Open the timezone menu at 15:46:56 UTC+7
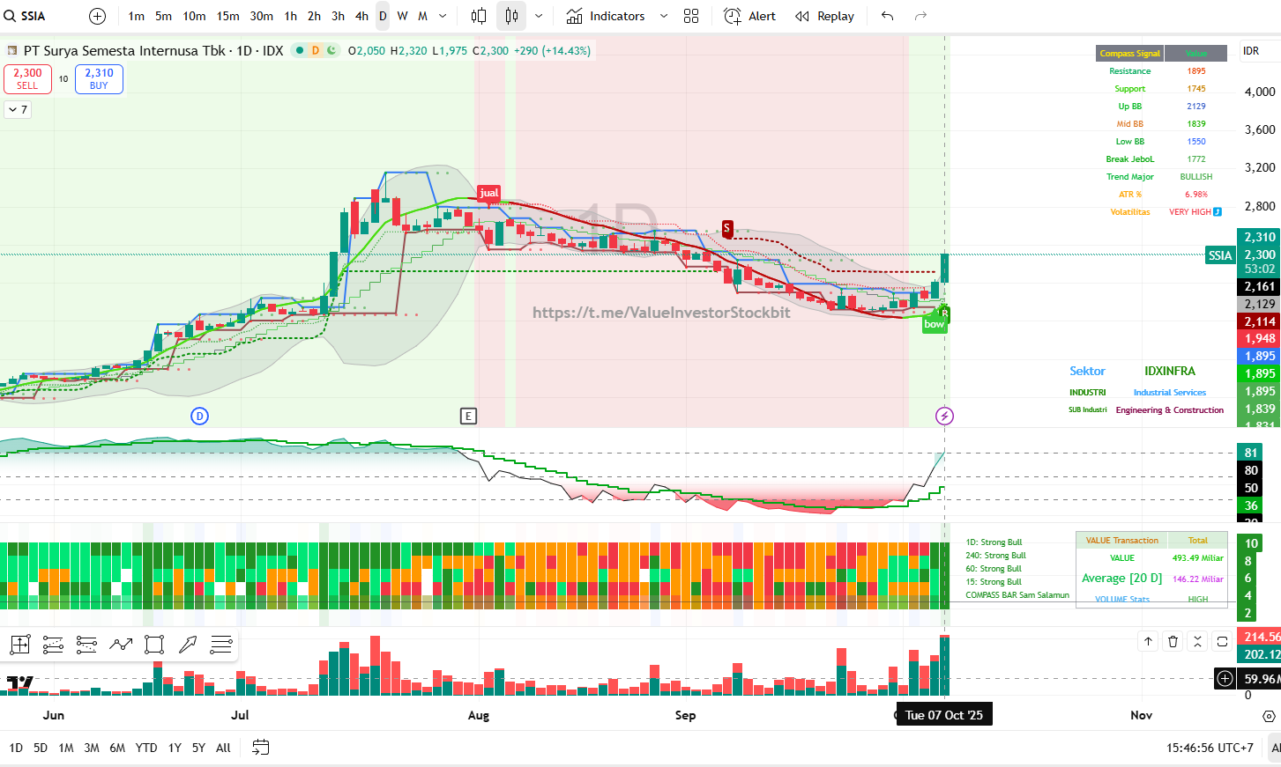The height and width of the screenshot is (767, 1281). click(x=1210, y=748)
